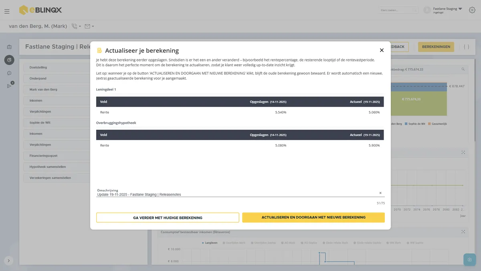This screenshot has width=481, height=271.
Task: Focus the 'Klant zoeken' search field
Action: [398, 10]
